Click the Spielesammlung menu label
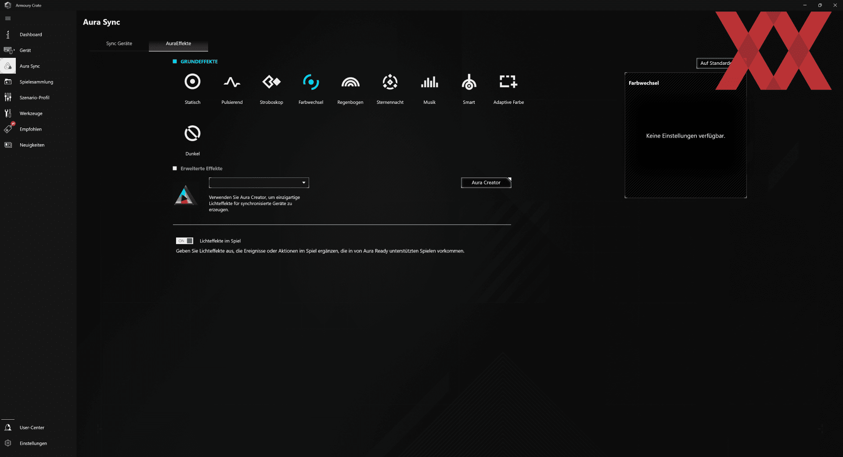Image resolution: width=843 pixels, height=457 pixels. pos(36,82)
